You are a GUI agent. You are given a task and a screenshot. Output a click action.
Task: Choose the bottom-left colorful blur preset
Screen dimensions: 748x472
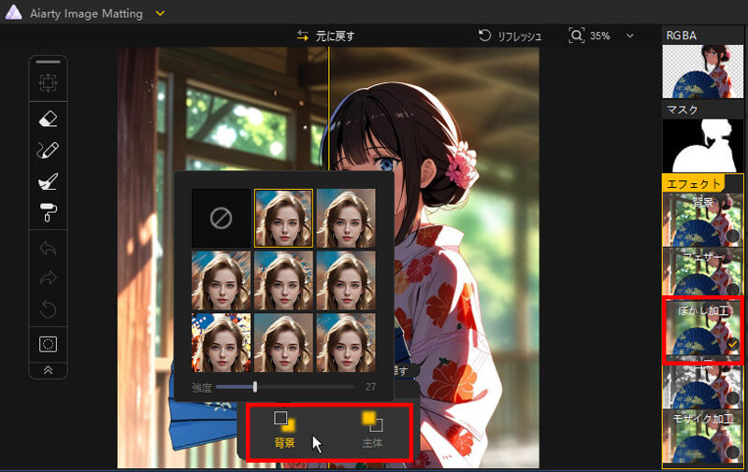coord(221,342)
